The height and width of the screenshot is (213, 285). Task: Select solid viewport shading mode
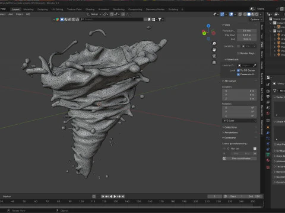[x=249, y=14]
